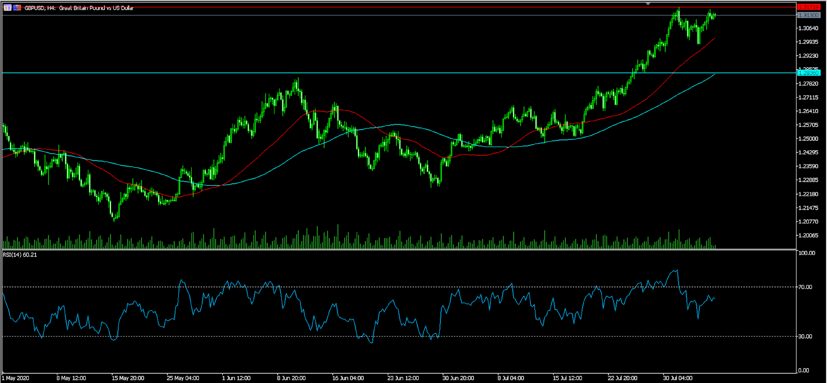Click the 1.20065 price scale value
This screenshot has height=383, width=827.
[x=808, y=235]
